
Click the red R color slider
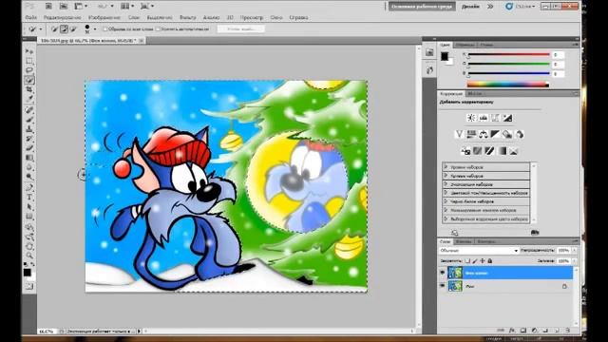509,55
